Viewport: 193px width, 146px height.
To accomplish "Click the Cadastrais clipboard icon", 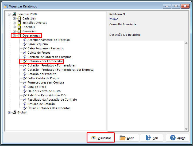I will [19, 18].
